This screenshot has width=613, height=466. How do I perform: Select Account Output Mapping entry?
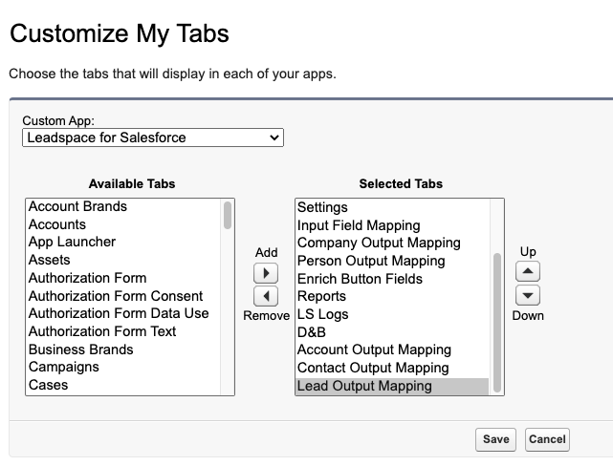(392, 349)
